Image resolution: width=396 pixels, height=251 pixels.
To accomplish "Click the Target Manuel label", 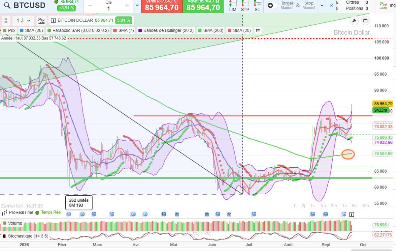I will click(x=287, y=5).
